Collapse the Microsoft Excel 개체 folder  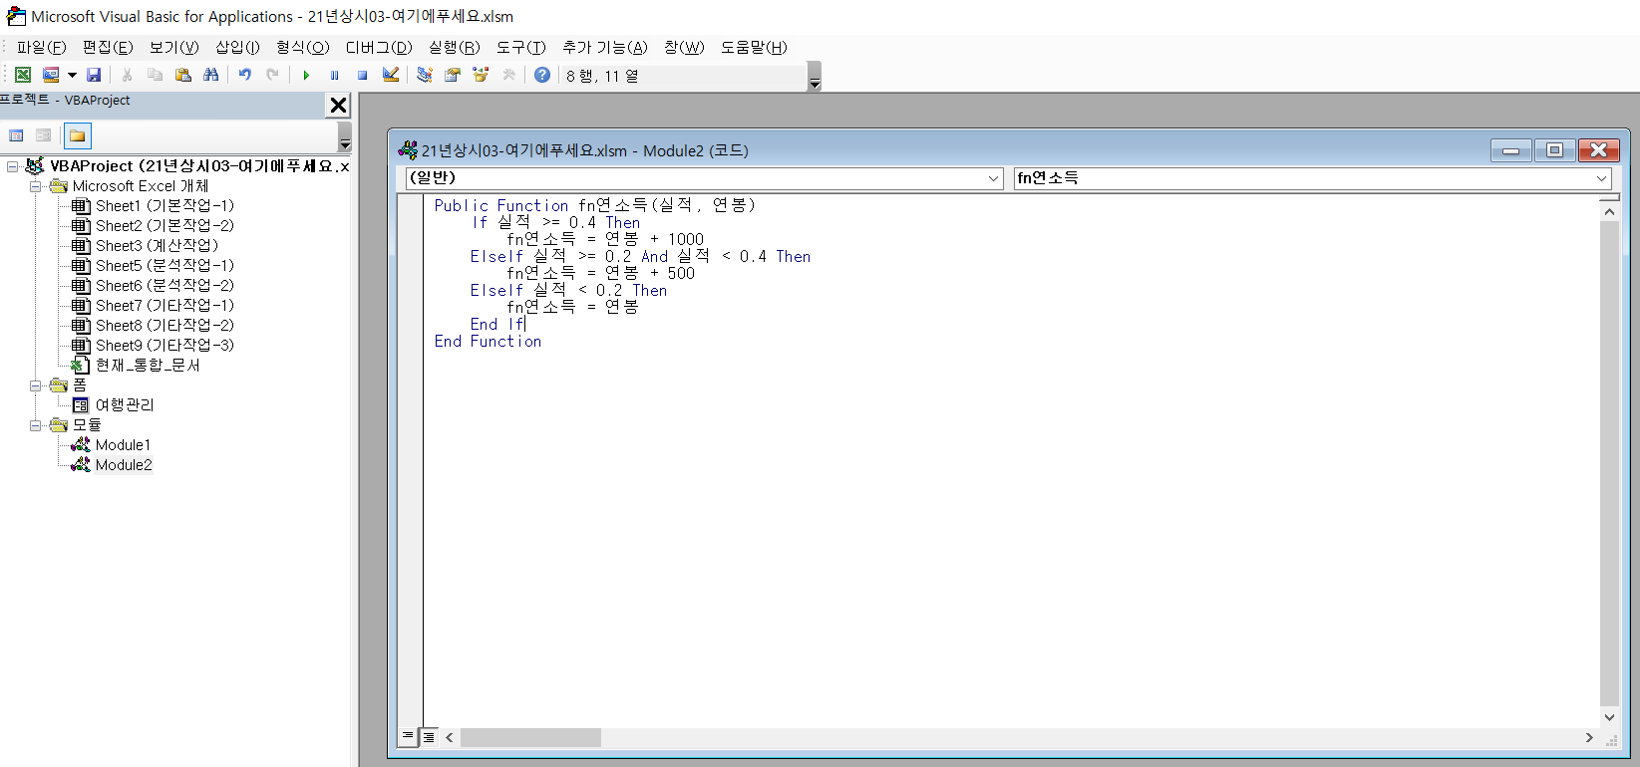[36, 186]
